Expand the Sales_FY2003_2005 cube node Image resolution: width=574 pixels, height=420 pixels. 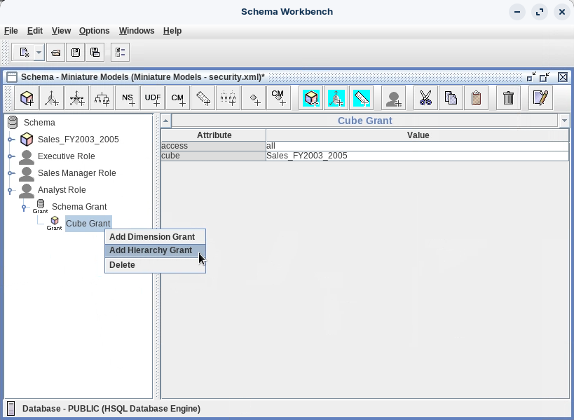pyautogui.click(x=11, y=140)
